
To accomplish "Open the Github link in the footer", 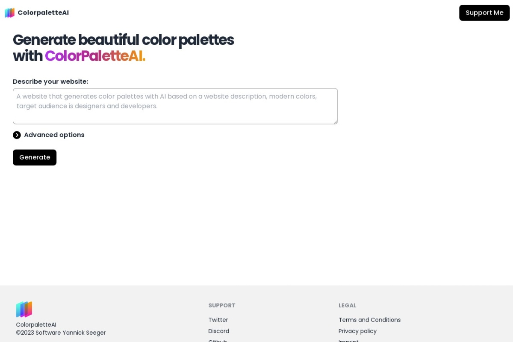I will tap(217, 340).
